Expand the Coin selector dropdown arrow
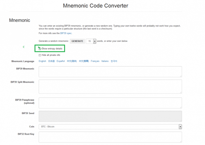Screen dimensions: 205x145 point(180,126)
